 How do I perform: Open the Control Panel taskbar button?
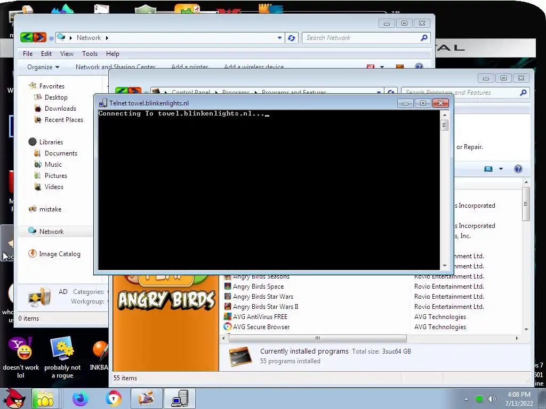click(x=146, y=398)
